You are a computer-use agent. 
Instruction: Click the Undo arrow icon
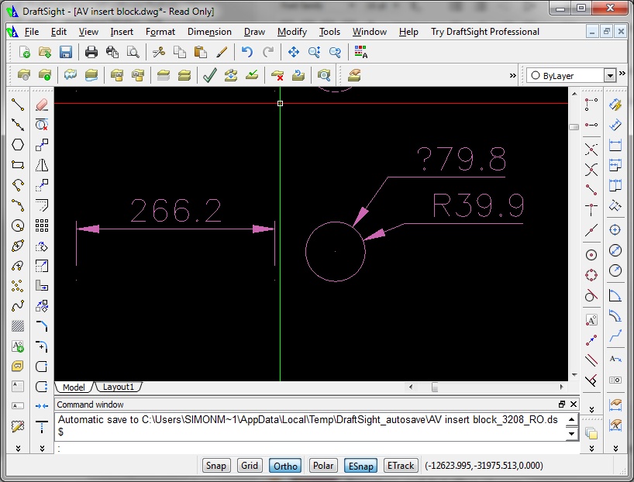point(247,53)
